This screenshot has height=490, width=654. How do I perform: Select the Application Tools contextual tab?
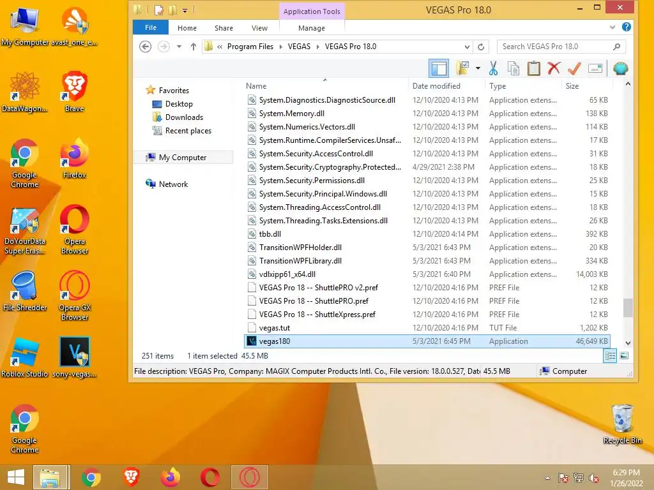[x=312, y=11]
